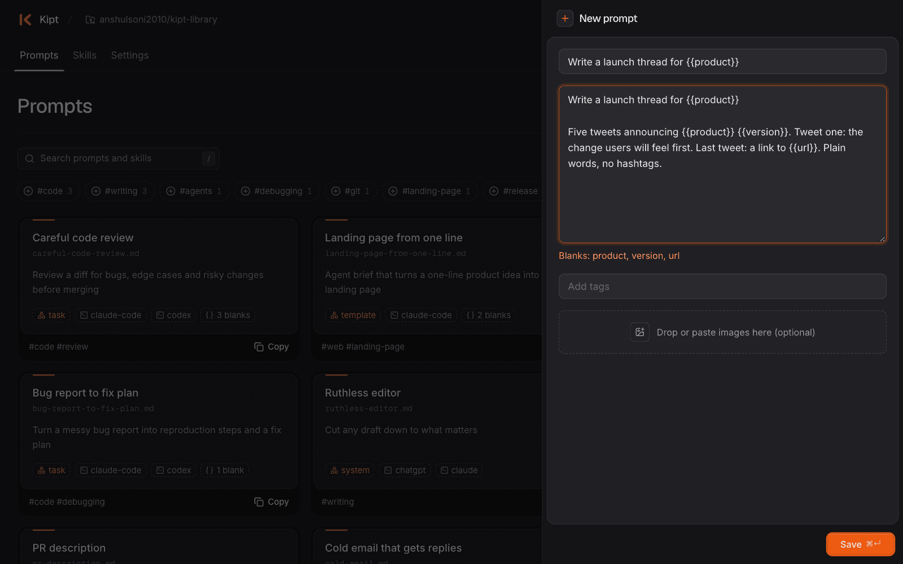Toggle the #release tag filter
Screen dimensions: 903x564
pos(512,191)
